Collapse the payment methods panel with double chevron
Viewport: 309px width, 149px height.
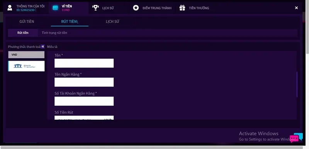pyautogui.click(x=42, y=47)
